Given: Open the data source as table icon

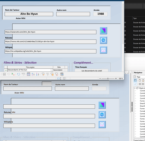Looking at the screenshot, I should pos(62,74).
